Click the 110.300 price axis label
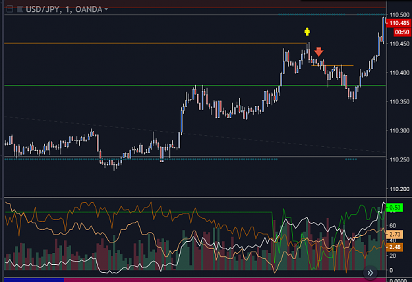The image size is (412, 282). click(399, 130)
